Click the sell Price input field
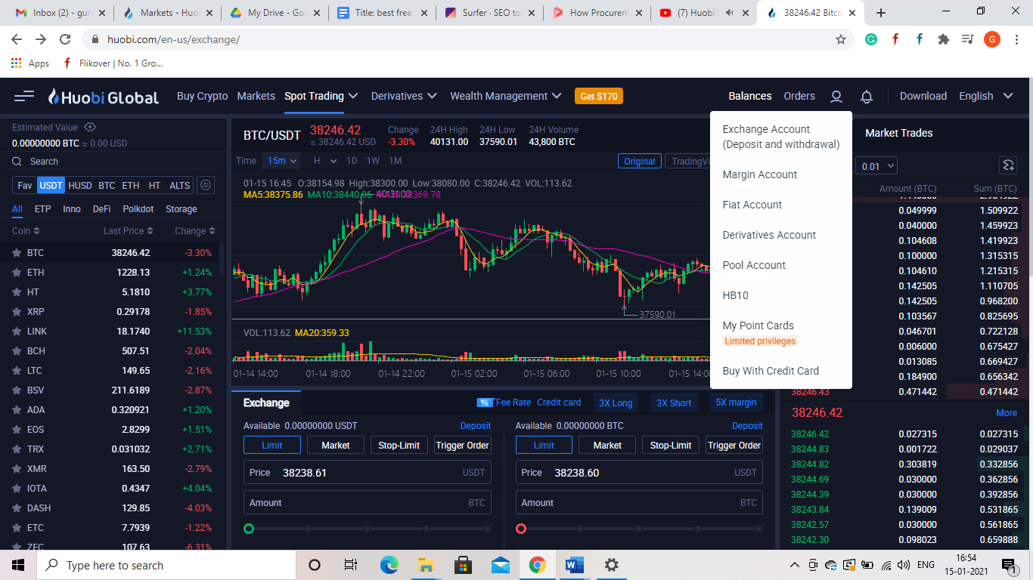 point(639,473)
